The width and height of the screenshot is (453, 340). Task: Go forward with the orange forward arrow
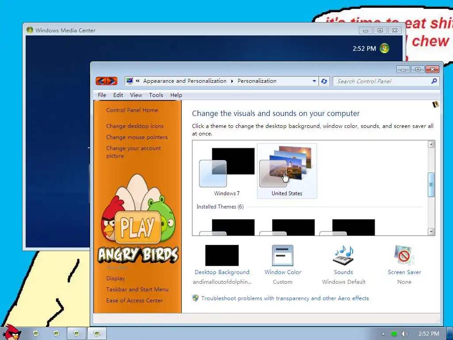point(112,81)
